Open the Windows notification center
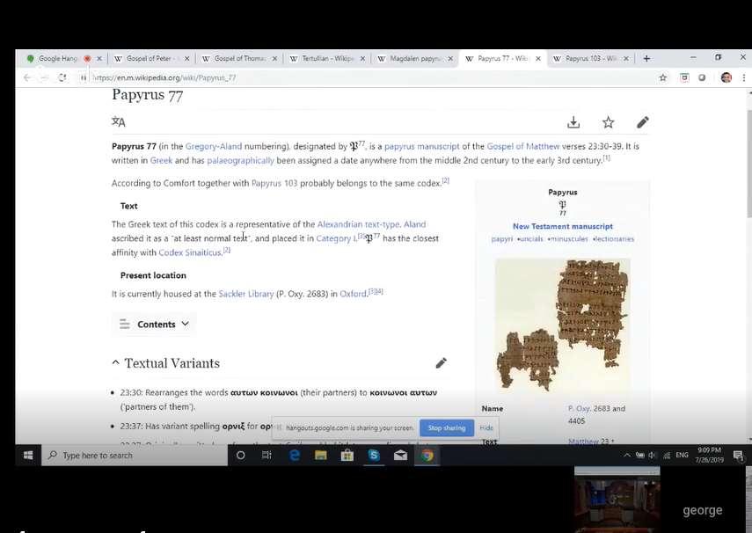The width and height of the screenshot is (752, 533). 738,455
